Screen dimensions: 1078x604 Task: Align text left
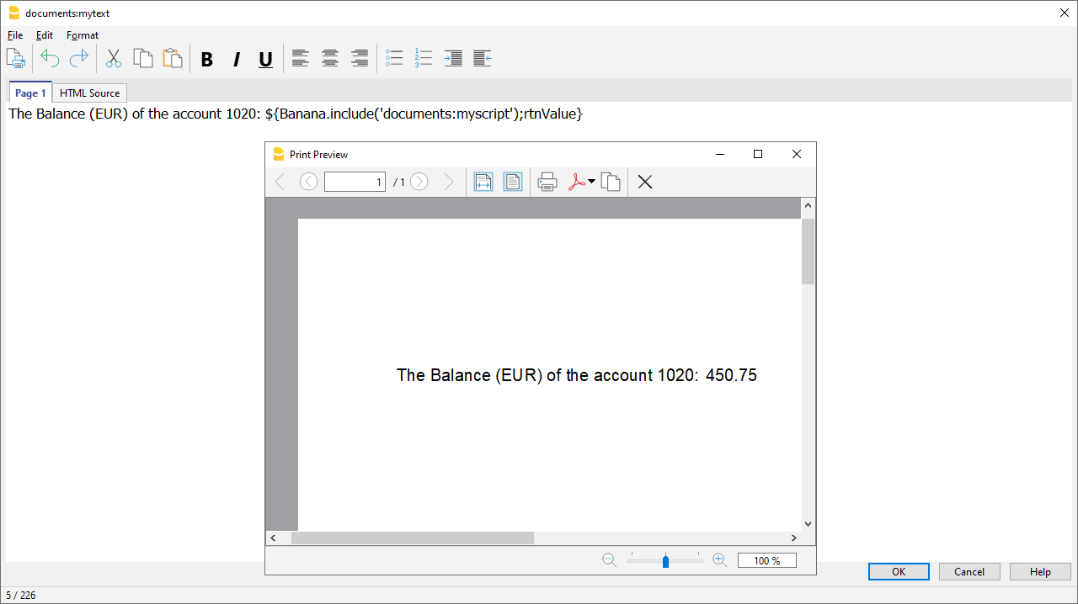(301, 59)
